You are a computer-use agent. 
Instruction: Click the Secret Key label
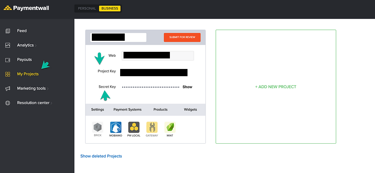click(x=107, y=87)
